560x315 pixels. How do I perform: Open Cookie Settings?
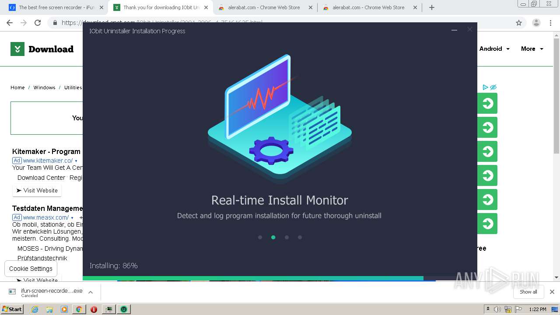pyautogui.click(x=31, y=269)
